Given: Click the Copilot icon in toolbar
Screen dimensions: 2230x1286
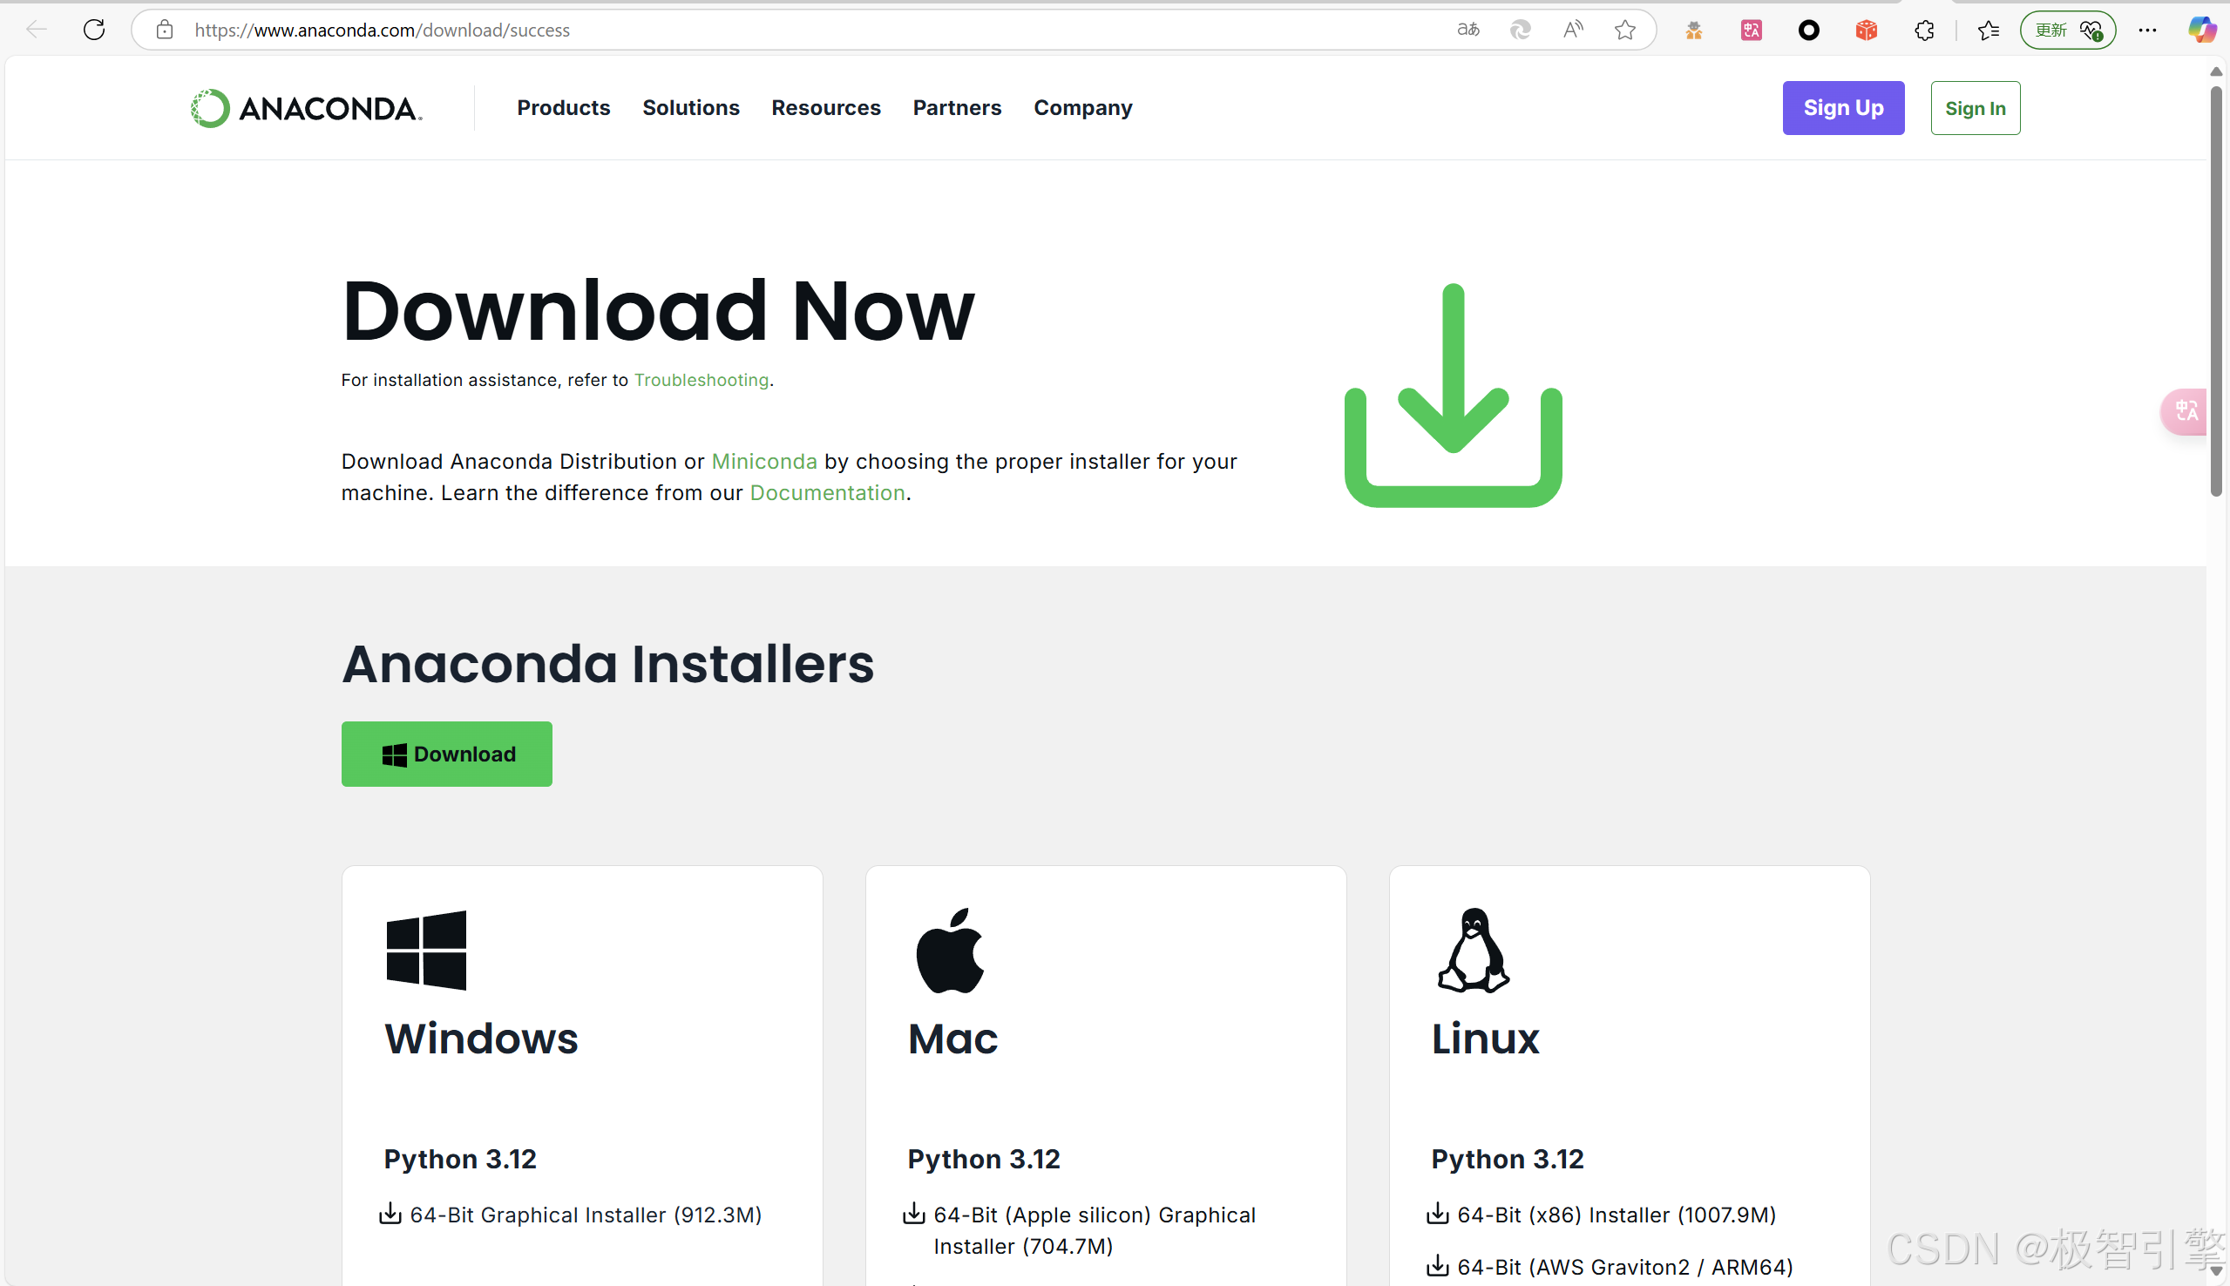Looking at the screenshot, I should [2200, 30].
